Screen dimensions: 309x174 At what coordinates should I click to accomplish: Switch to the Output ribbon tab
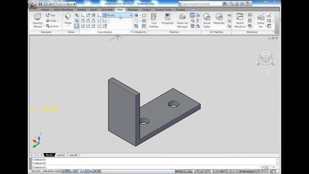146,10
